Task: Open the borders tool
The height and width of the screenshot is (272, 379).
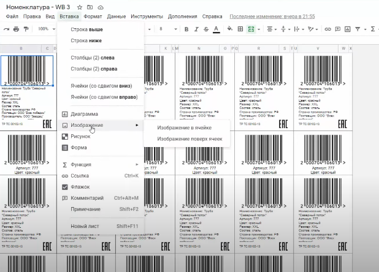Action: click(240, 29)
